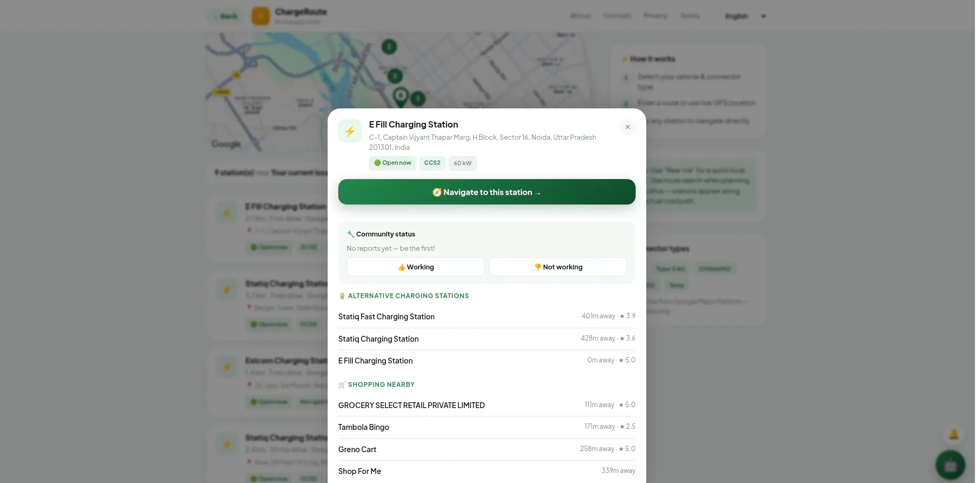Click the shopping cart icon beside Shopping Nearby

[x=342, y=385]
